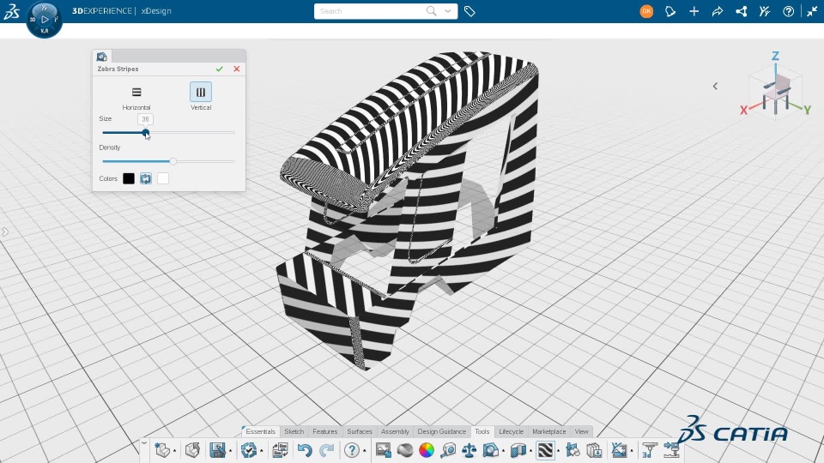This screenshot has height=463, width=824.
Task: Open dropdown arrow beside Update icon
Action: point(261,451)
